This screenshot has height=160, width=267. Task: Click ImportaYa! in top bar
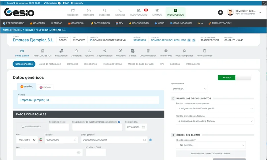[x=77, y=3]
